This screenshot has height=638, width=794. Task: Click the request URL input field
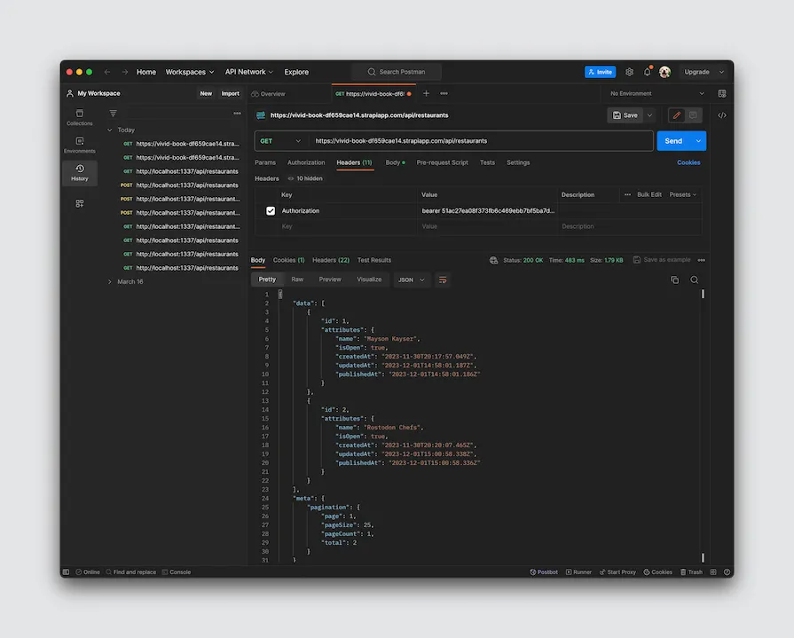pos(479,140)
